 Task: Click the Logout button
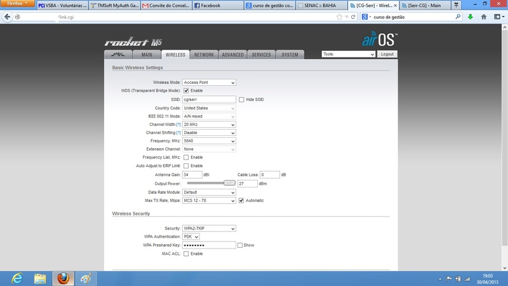pos(387,54)
